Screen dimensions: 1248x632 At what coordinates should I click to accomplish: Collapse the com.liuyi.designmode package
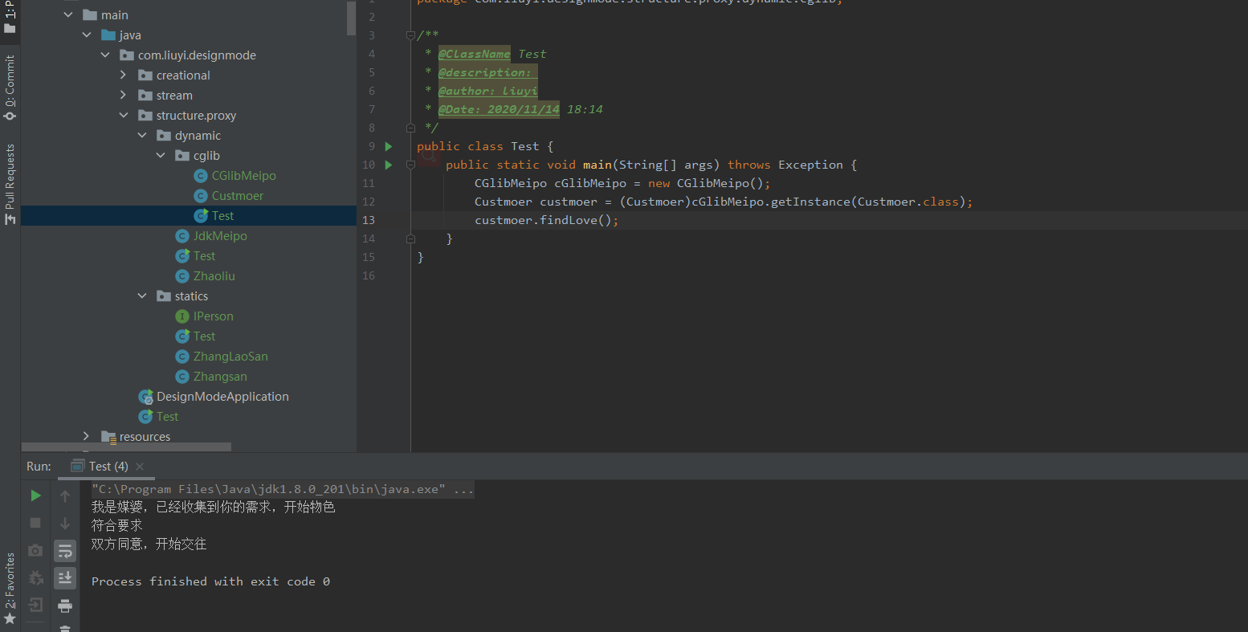[105, 55]
